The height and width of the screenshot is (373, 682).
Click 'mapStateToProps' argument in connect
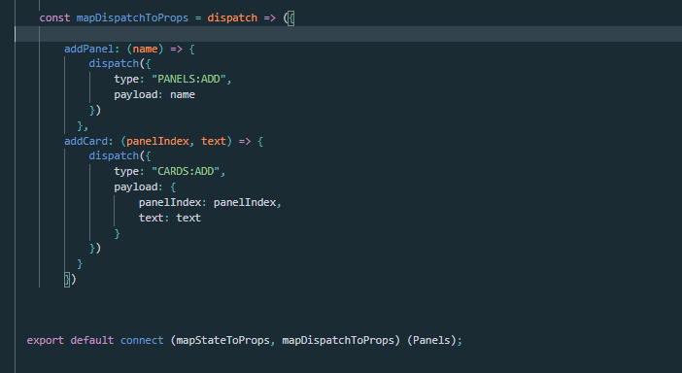tap(222, 340)
